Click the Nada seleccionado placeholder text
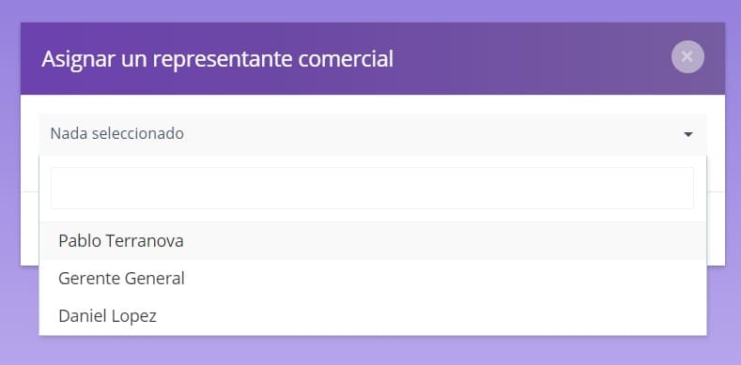Image resolution: width=741 pixels, height=365 pixels. pyautogui.click(x=117, y=133)
